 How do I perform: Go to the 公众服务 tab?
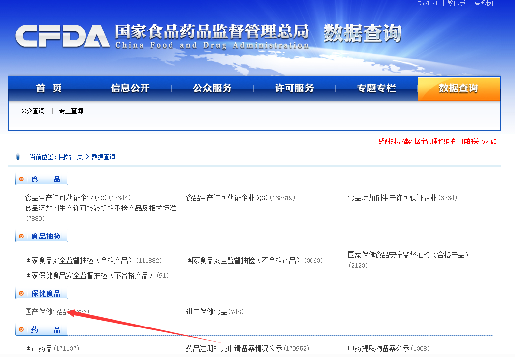(x=212, y=88)
